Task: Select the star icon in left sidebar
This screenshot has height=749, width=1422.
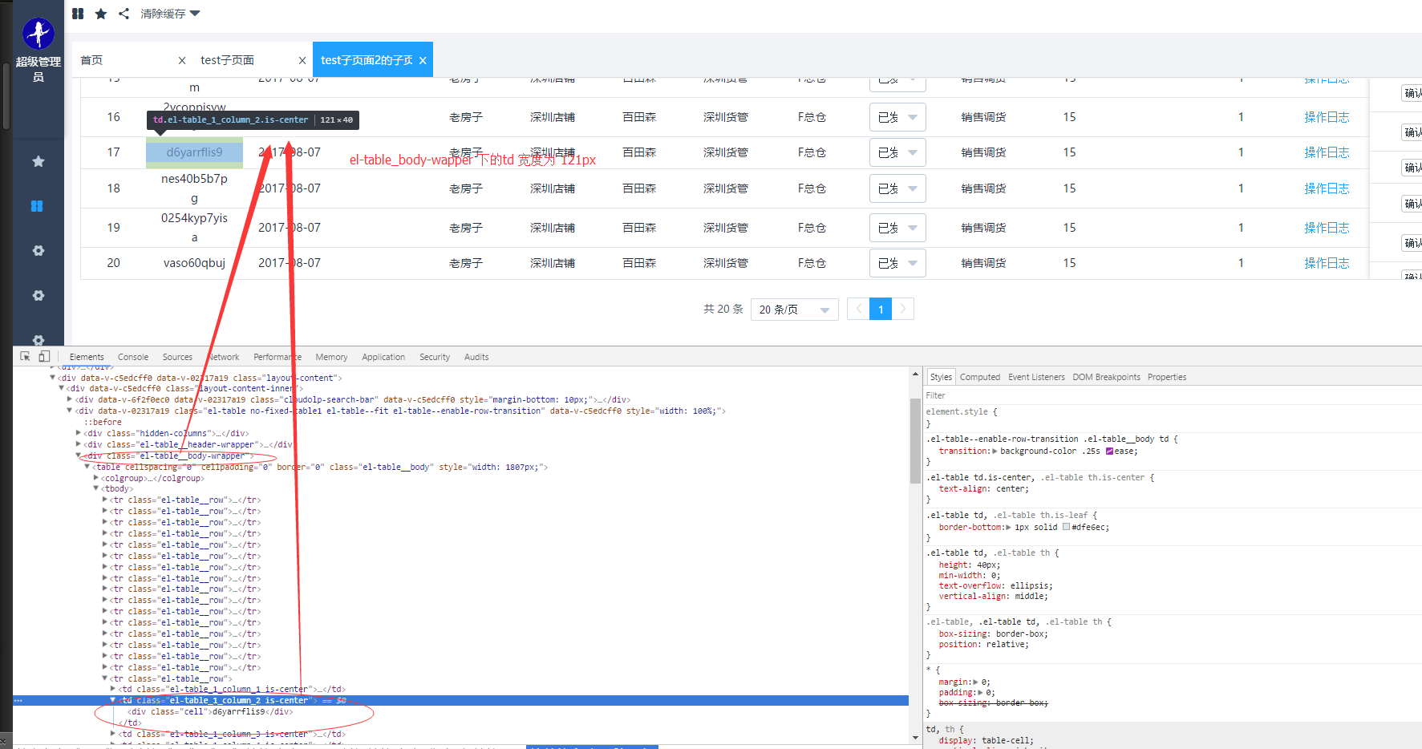Action: (37, 160)
